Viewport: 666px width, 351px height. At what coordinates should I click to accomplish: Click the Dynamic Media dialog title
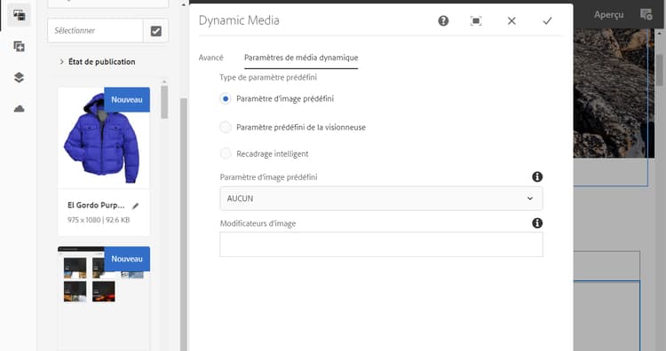(x=239, y=20)
